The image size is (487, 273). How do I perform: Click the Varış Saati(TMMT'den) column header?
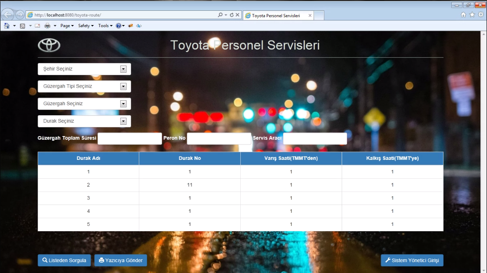tap(291, 158)
